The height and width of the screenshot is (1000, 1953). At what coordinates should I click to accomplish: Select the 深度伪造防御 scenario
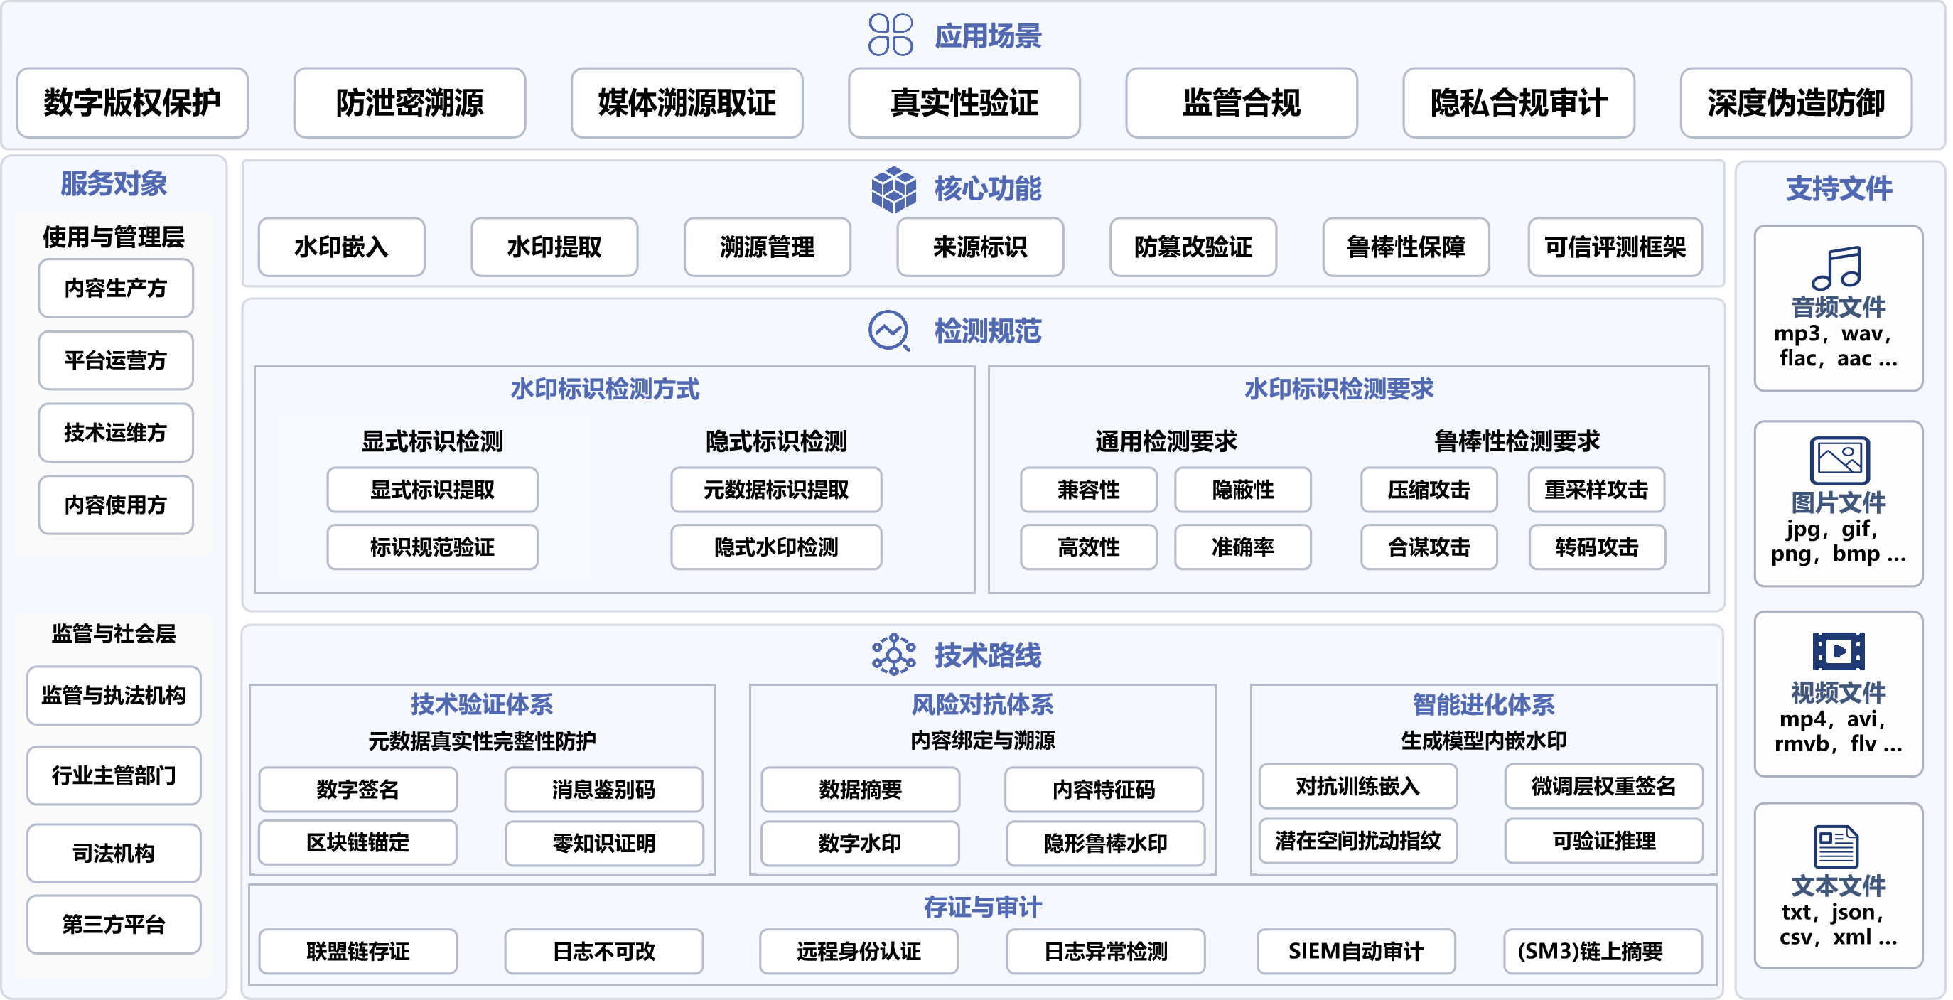1795,104
